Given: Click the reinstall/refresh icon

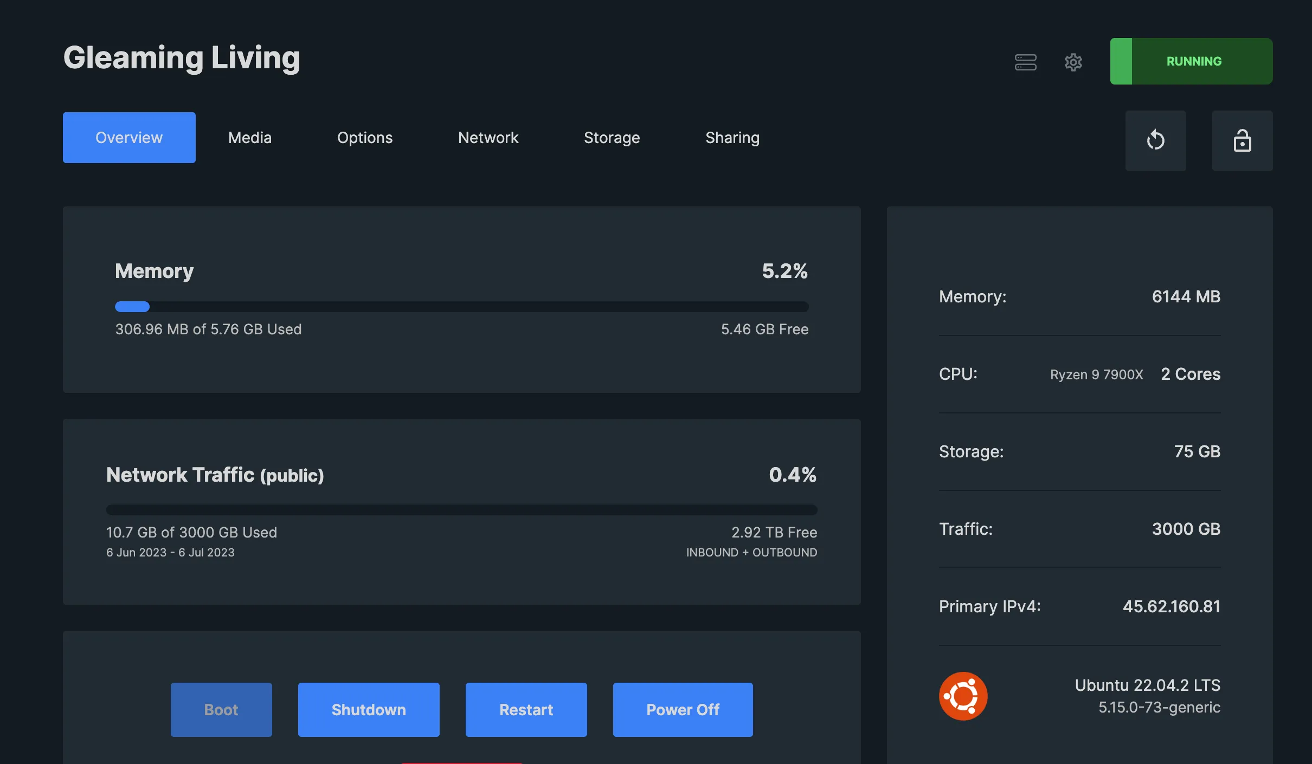Looking at the screenshot, I should click(x=1155, y=140).
